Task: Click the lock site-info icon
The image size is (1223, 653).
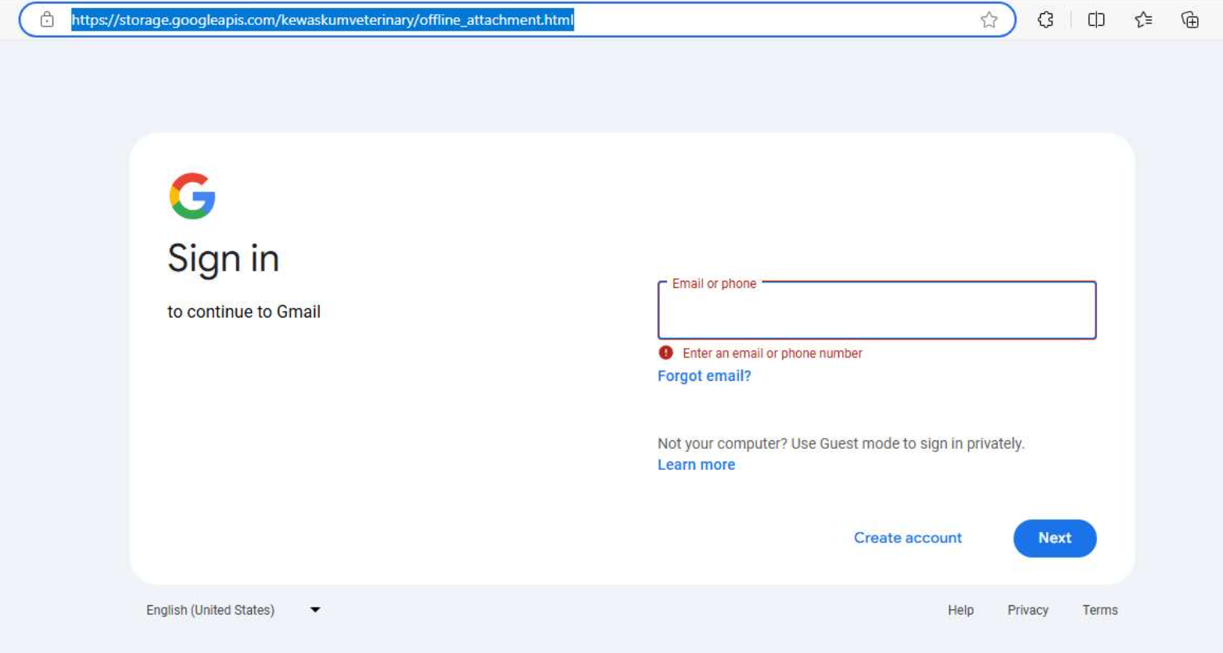Action: pyautogui.click(x=47, y=20)
